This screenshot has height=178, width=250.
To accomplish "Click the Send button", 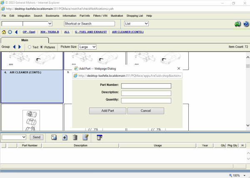I will point(37,137).
